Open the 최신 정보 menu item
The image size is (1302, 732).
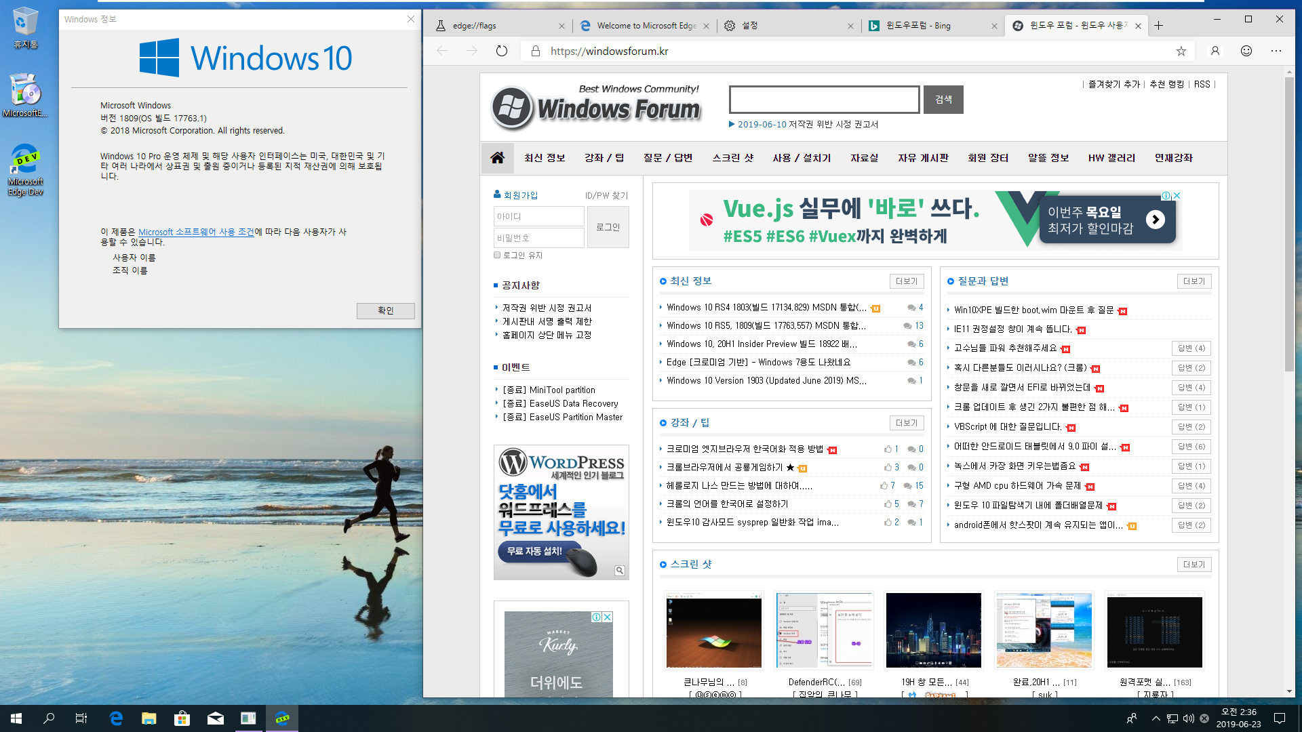tap(545, 157)
